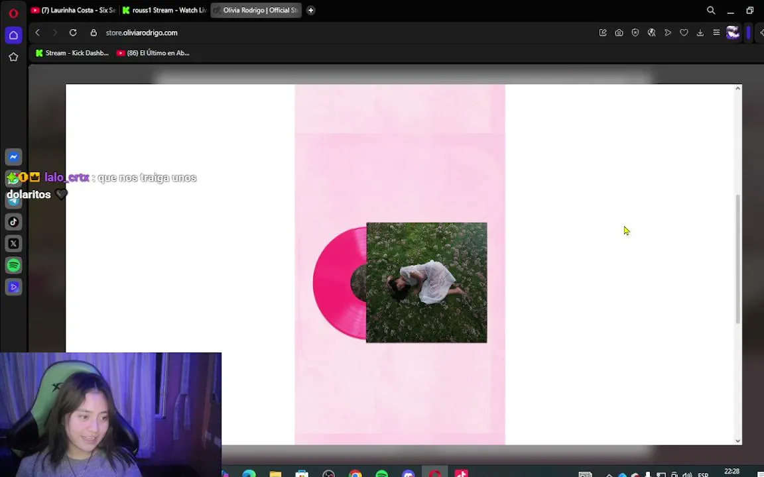Open Microsoft Edge from the taskbar
The image size is (764, 477).
pos(249,474)
